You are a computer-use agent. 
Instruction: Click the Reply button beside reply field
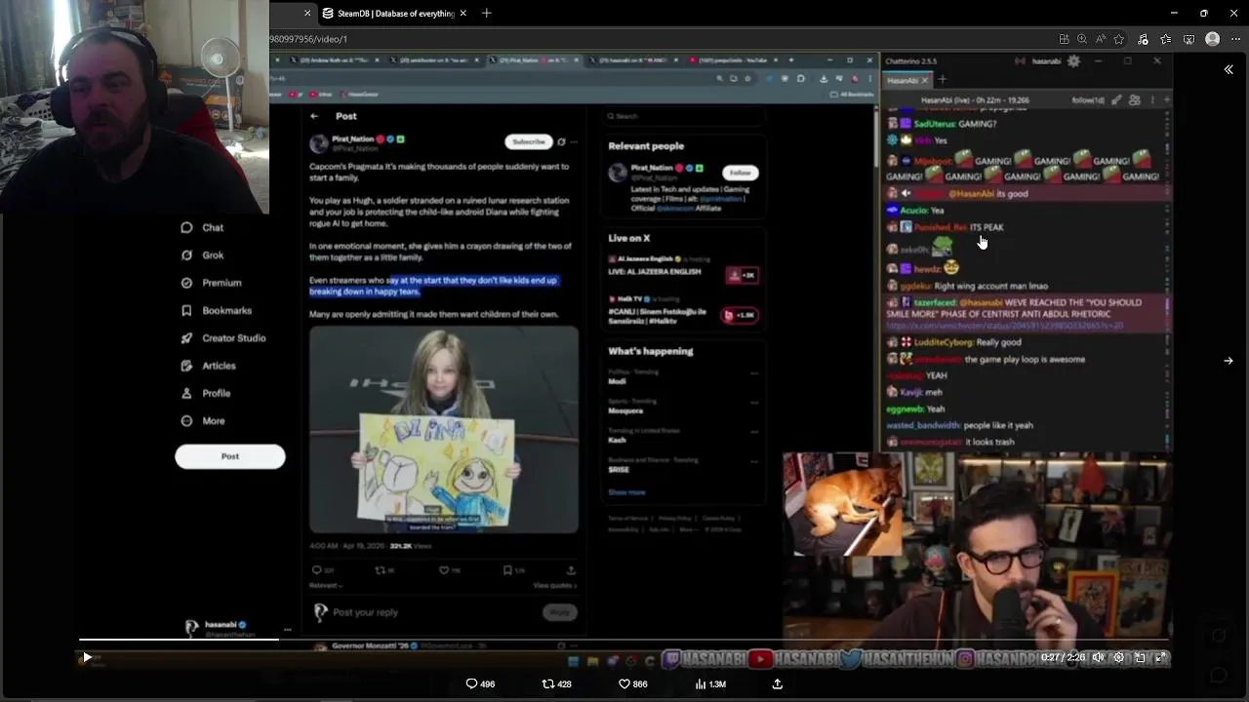pyautogui.click(x=559, y=612)
